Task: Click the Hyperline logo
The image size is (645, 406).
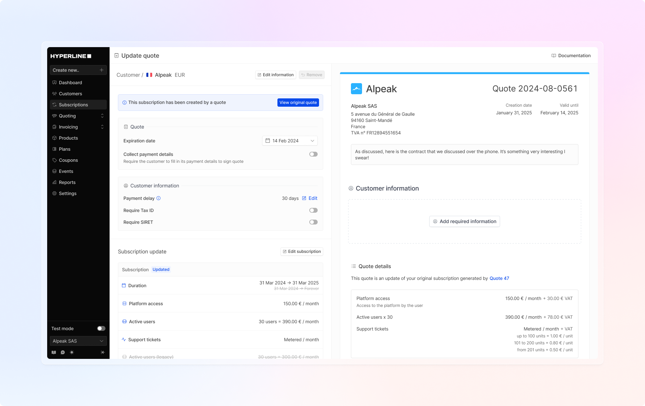Action: click(71, 56)
